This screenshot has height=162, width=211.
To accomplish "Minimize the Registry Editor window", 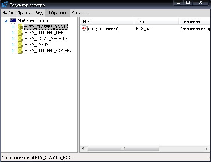I will tap(178, 2).
